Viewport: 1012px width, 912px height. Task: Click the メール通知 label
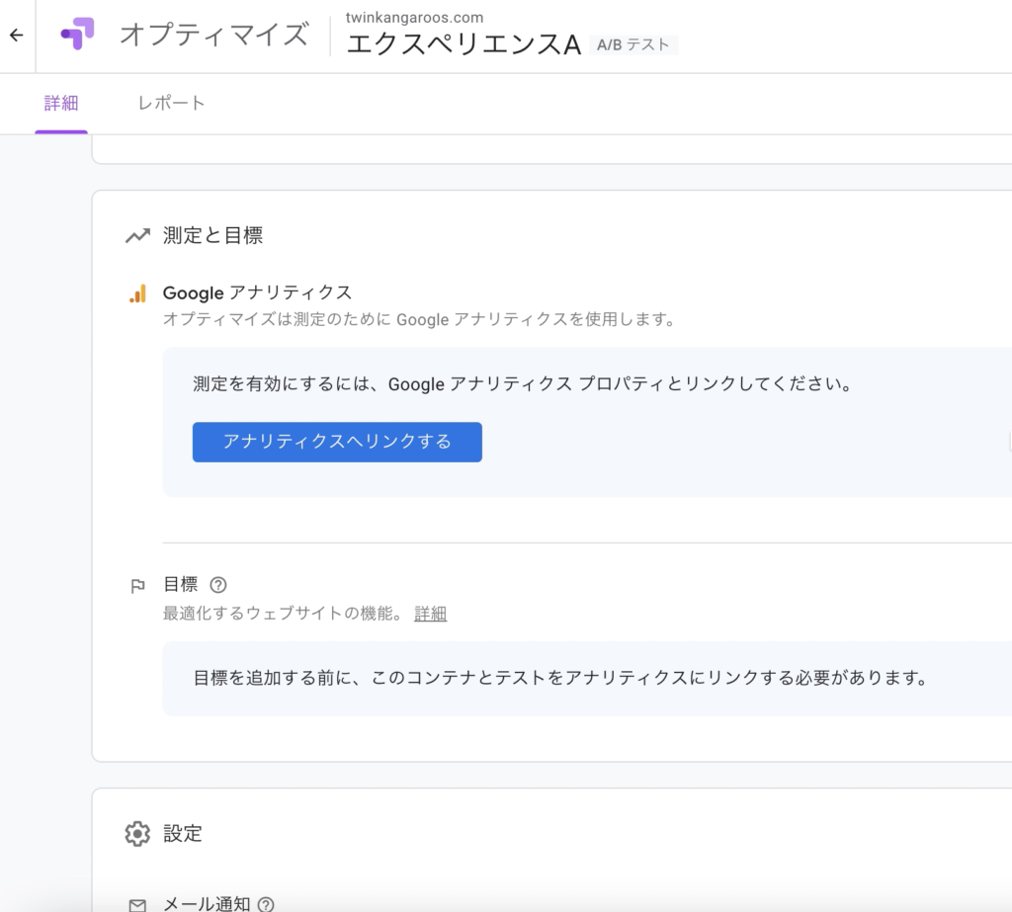(207, 904)
